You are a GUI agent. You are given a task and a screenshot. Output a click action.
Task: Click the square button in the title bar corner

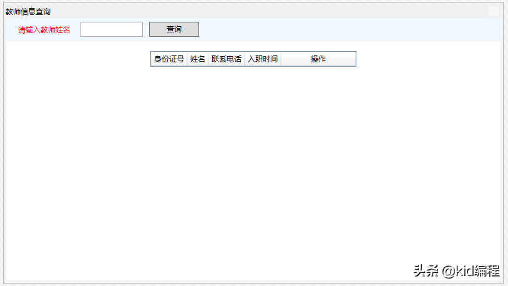(x=494, y=11)
